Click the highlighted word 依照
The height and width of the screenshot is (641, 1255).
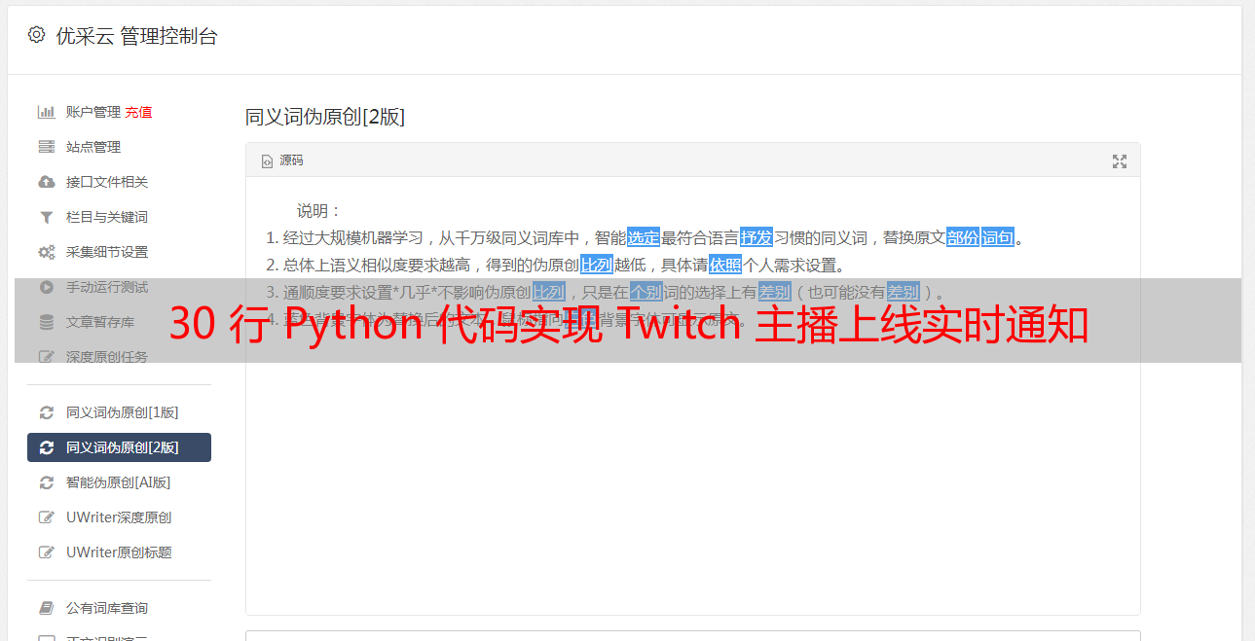click(x=725, y=265)
